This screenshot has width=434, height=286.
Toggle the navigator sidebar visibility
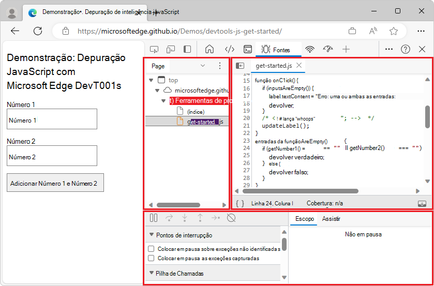coord(240,66)
